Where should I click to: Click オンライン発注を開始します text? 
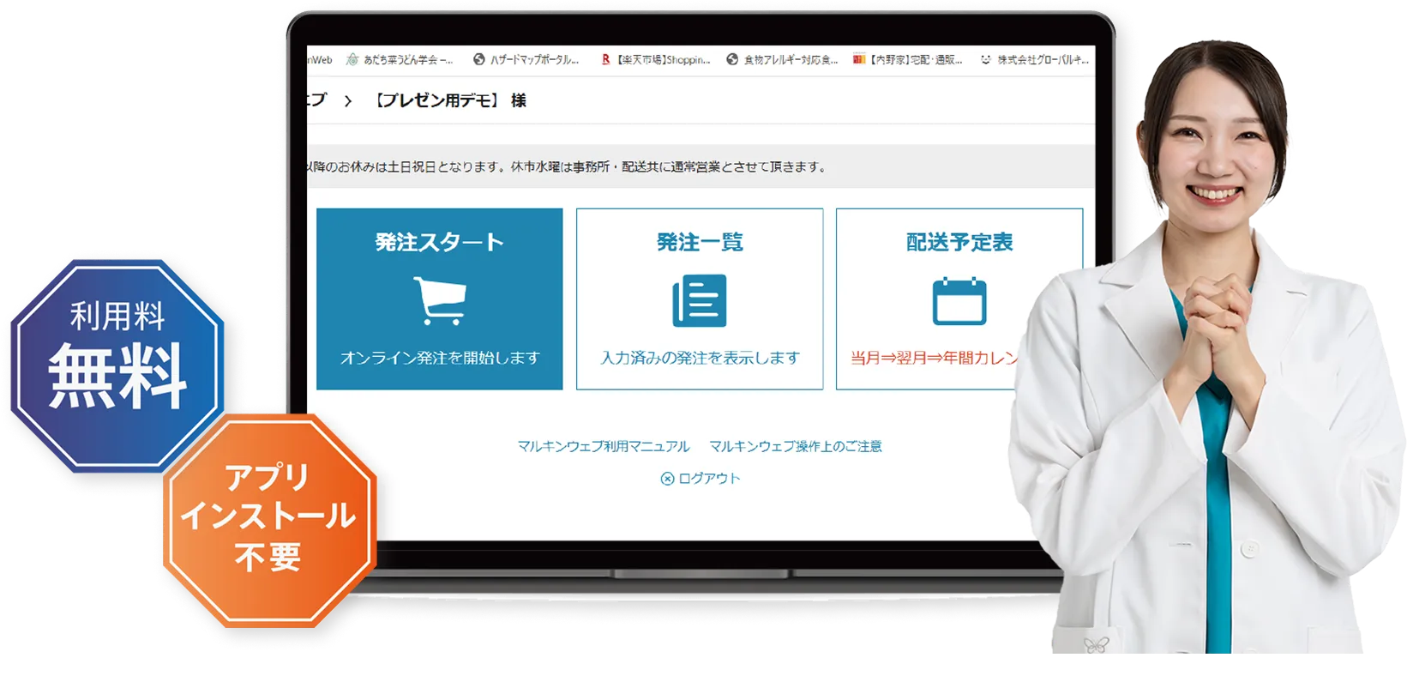pyautogui.click(x=440, y=358)
